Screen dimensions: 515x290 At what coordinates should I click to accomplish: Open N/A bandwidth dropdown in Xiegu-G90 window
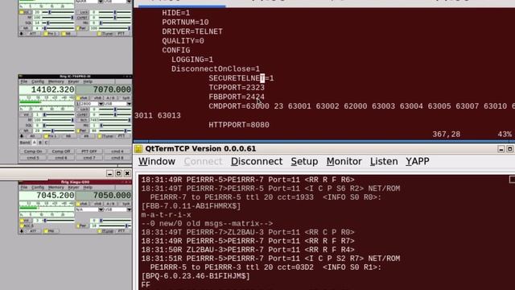[89, 209]
